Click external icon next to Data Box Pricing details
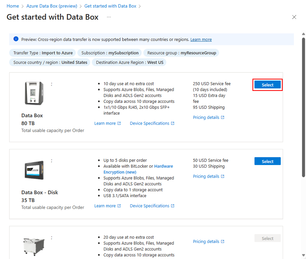Viewport: 306px width, 259px height. (x=223, y=117)
